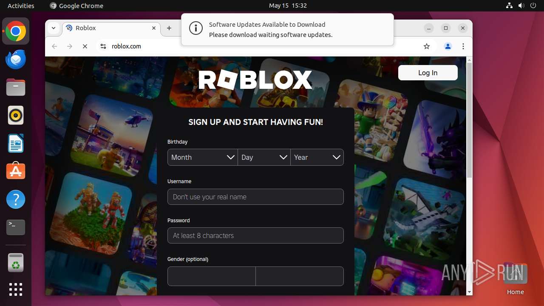This screenshot has width=544, height=306.
Task: View site information icon beside roblox.com
Action: pos(103,46)
